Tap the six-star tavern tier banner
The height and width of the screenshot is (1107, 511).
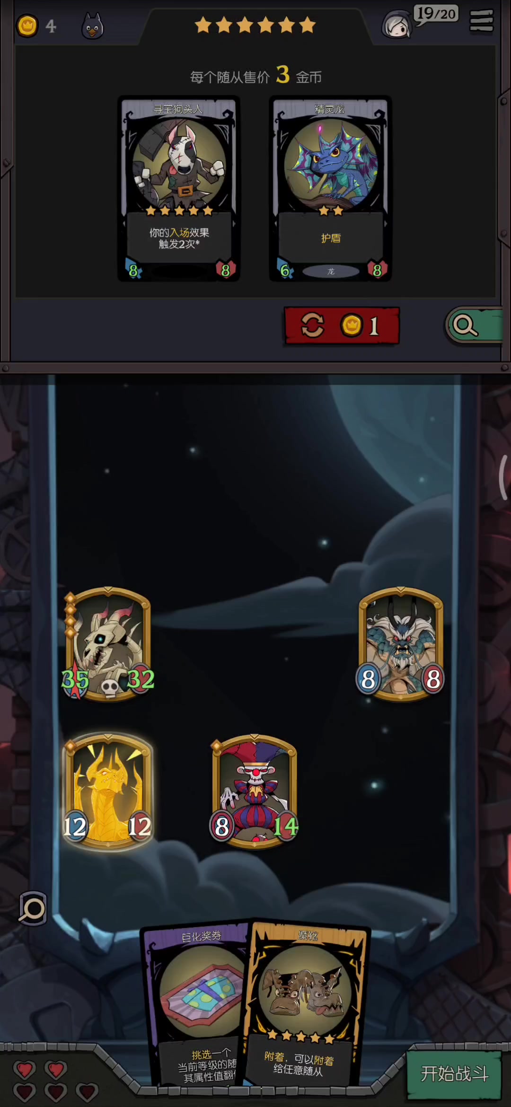coord(255,25)
